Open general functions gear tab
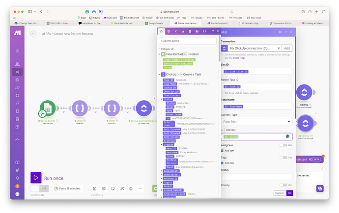The height and width of the screenshot is (213, 339). coord(169,31)
